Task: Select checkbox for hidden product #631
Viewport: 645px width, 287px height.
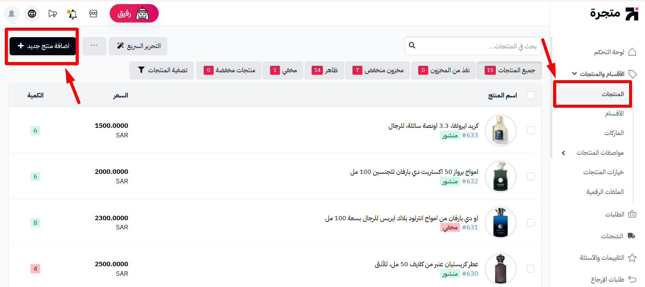Action: [531, 223]
